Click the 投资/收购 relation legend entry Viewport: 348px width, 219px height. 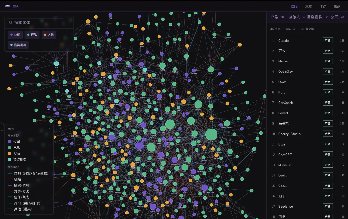tap(18, 185)
